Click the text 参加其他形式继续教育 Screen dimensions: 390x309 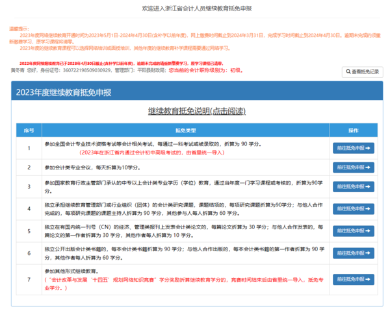point(71,271)
